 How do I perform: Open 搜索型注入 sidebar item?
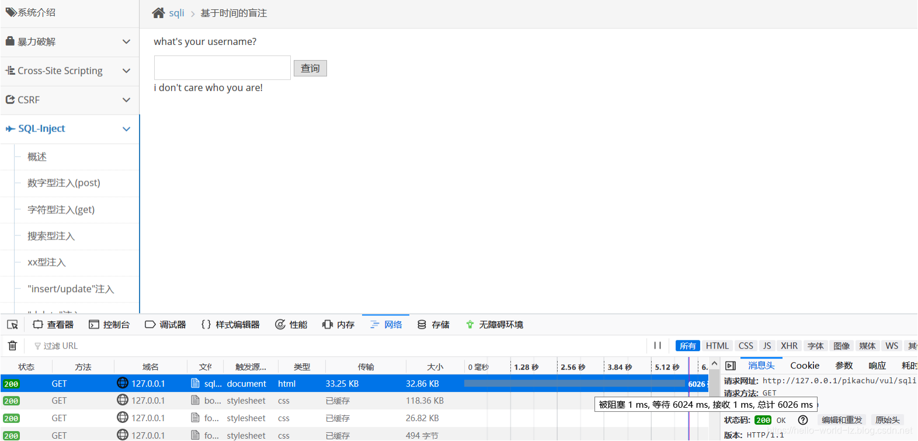(51, 236)
